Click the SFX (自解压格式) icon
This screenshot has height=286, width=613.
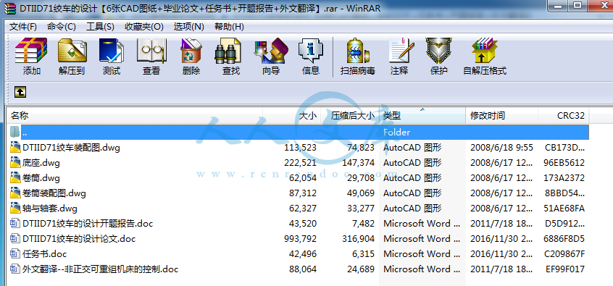coord(484,51)
